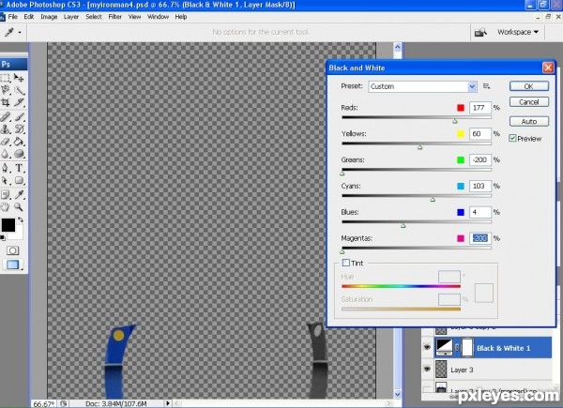Select the Type tool

(19, 168)
